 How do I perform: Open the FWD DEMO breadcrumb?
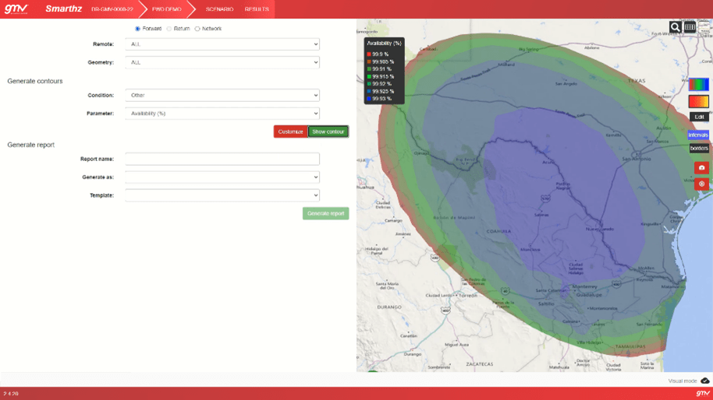(166, 9)
